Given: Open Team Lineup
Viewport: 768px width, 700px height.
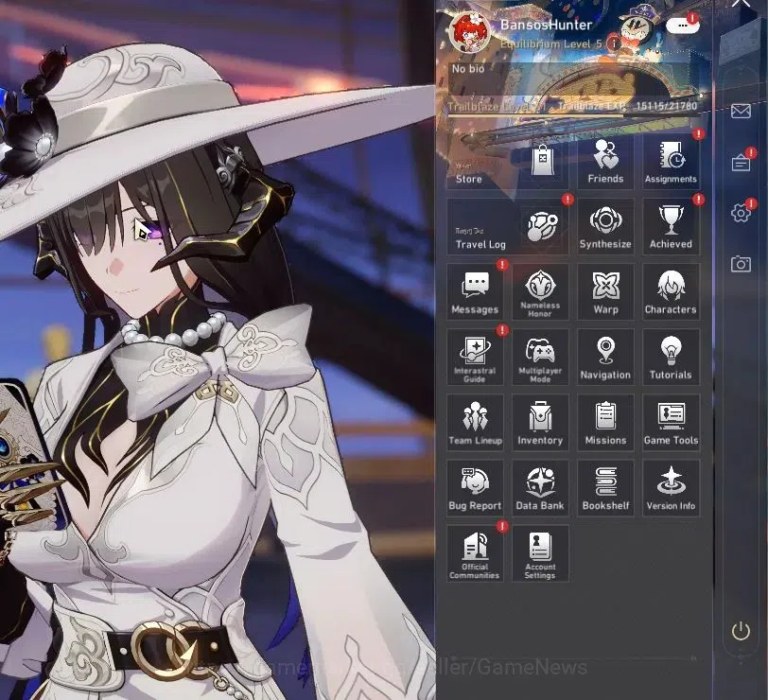Looking at the screenshot, I should click(475, 422).
